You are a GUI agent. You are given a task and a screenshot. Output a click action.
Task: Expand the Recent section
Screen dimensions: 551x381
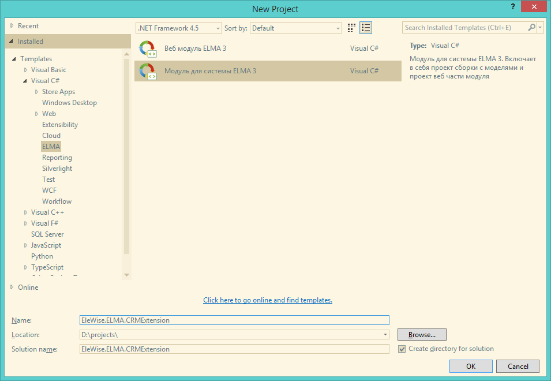pyautogui.click(x=12, y=25)
